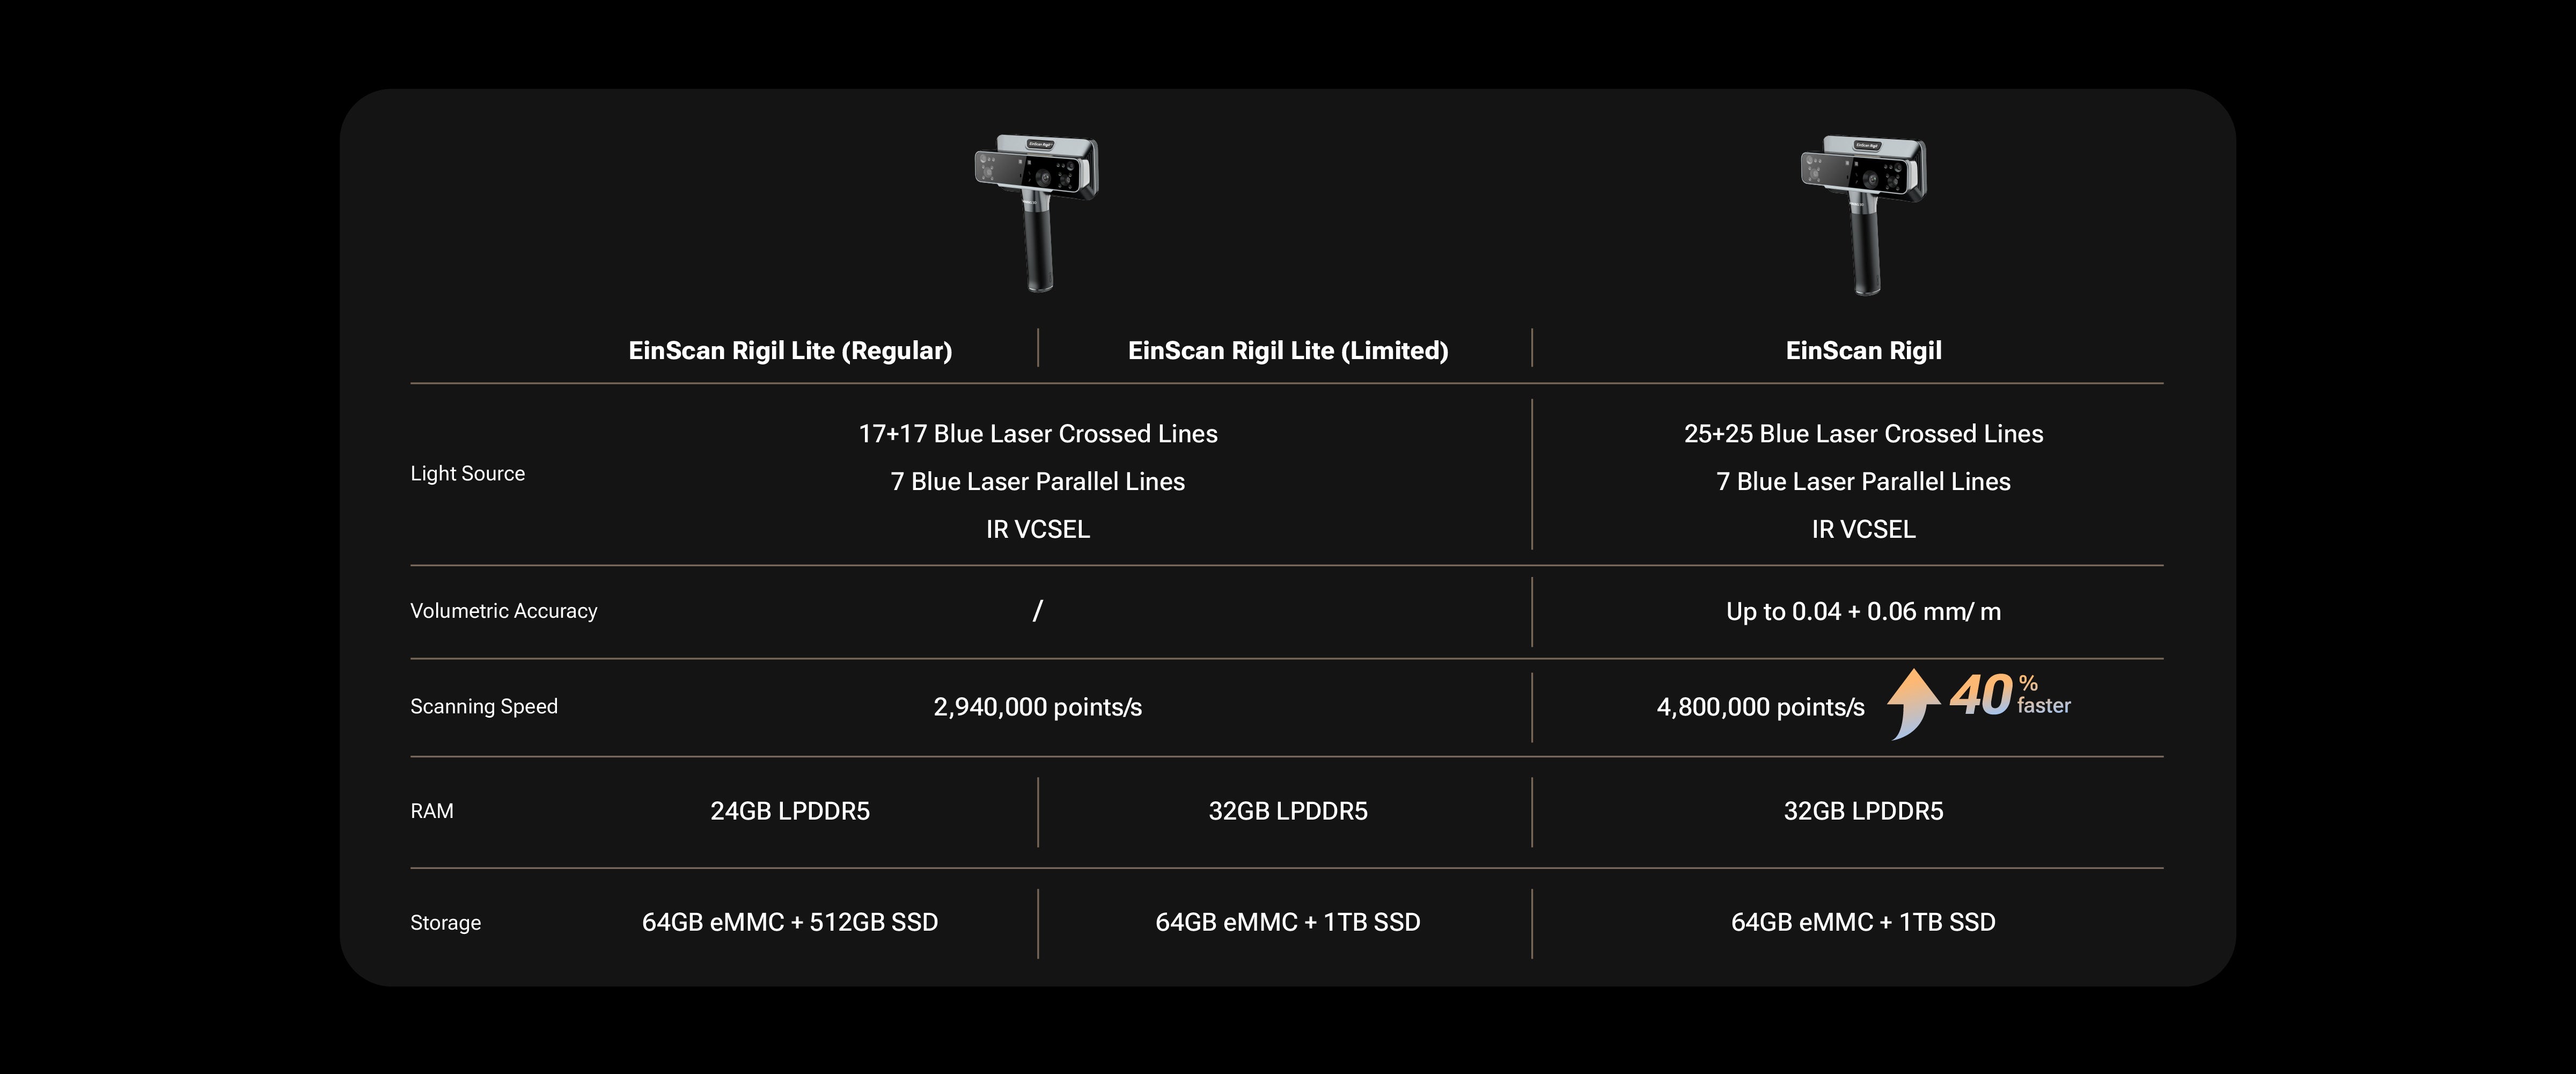Click the "RAM" row label
The width and height of the screenshot is (2576, 1074).
point(432,811)
